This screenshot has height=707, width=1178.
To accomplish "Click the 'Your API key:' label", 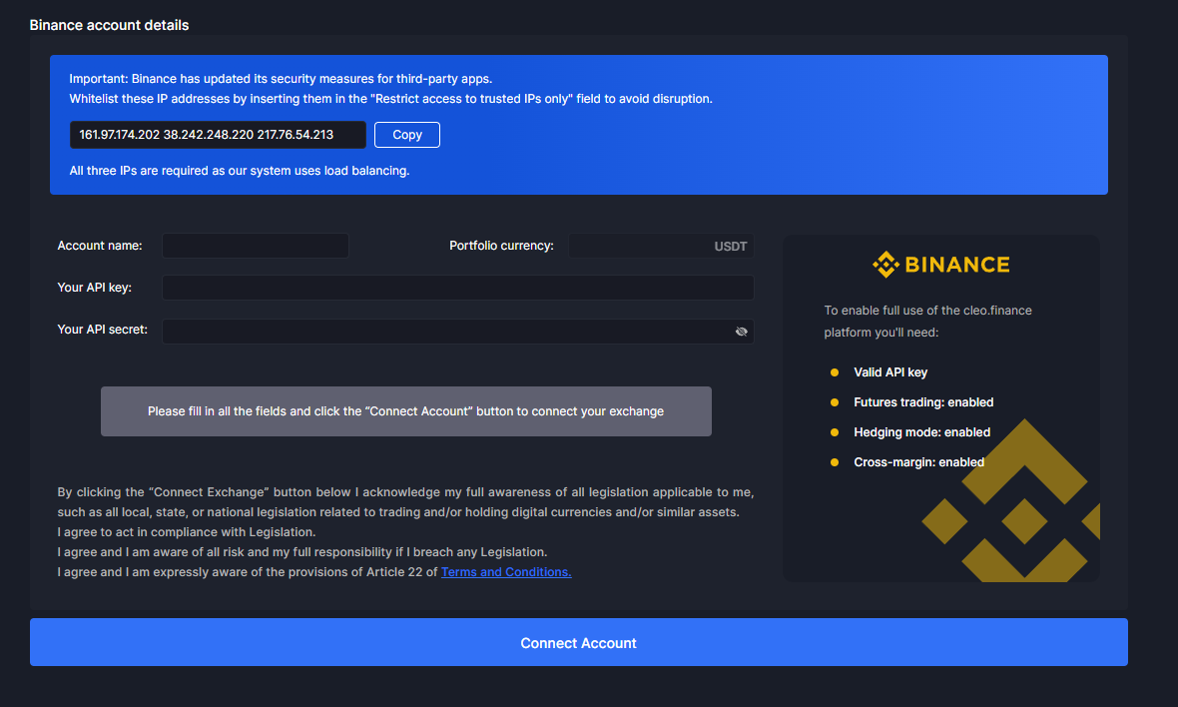I will click(x=94, y=288).
